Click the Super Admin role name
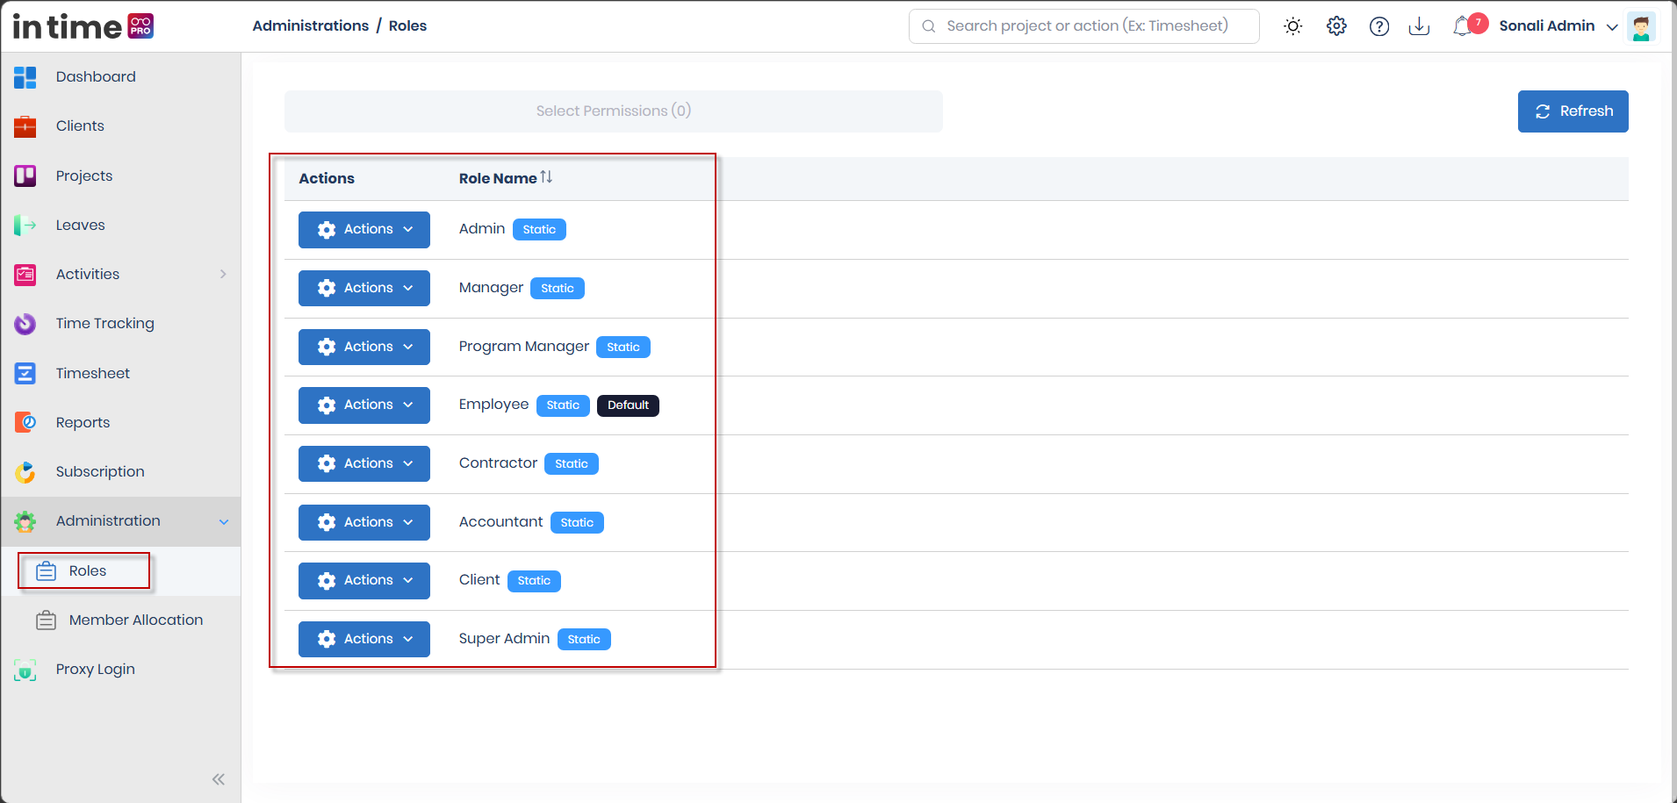Viewport: 1677px width, 803px height. [x=504, y=639]
